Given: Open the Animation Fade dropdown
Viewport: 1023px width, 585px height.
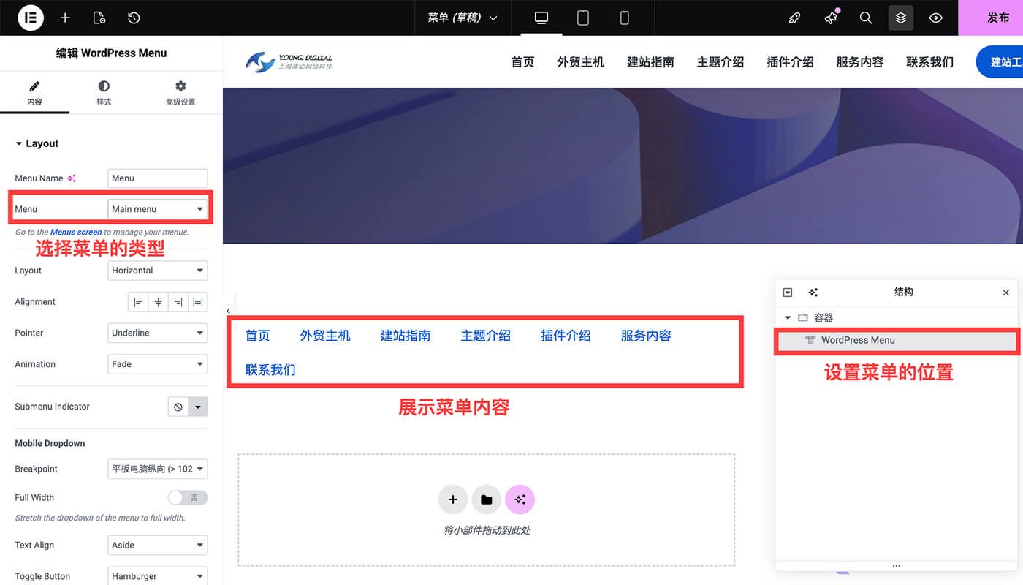Looking at the screenshot, I should pos(157,363).
